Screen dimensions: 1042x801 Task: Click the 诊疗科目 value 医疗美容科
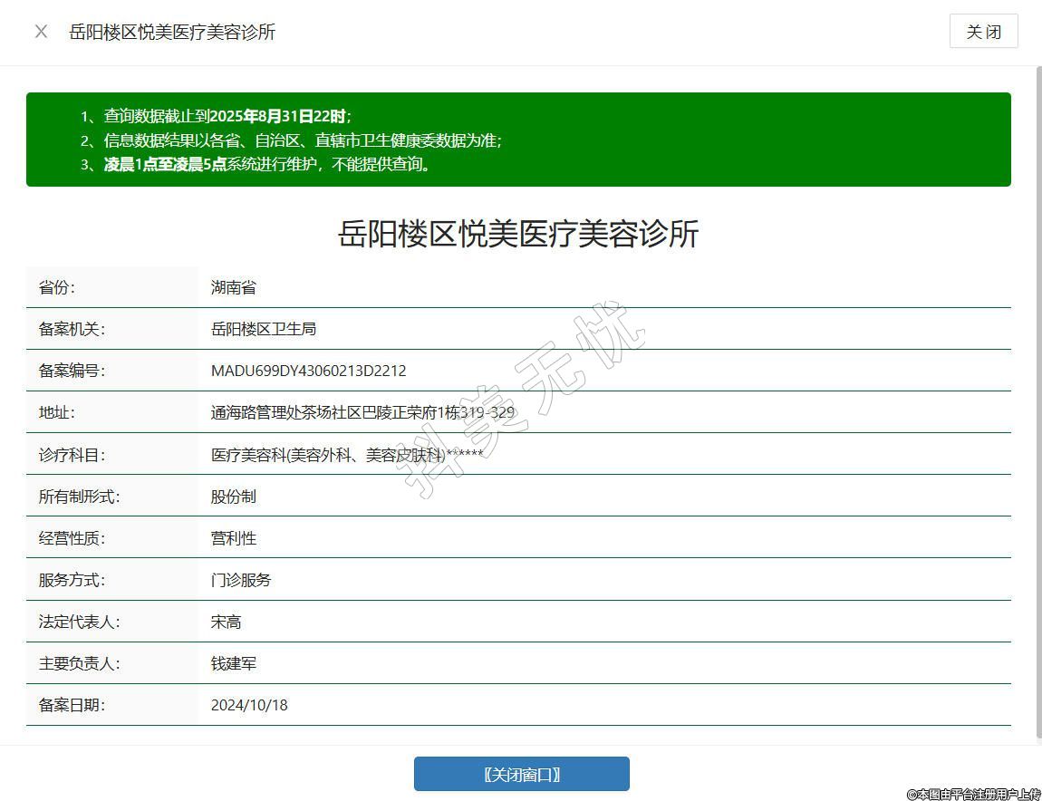click(346, 455)
